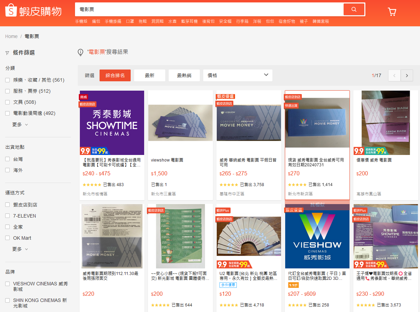Click the 行李箱 suggested keyword
The height and width of the screenshot is (312, 420).
click(242, 21)
